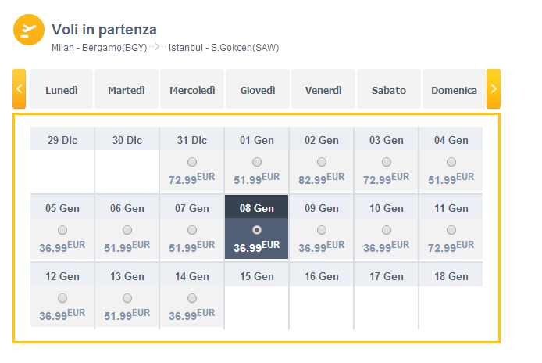542x363 pixels.
Task: Click the 10 Gen date header
Action: pos(386,208)
